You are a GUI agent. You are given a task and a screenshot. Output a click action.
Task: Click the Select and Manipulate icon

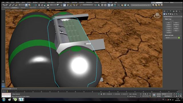(x=61, y=5)
